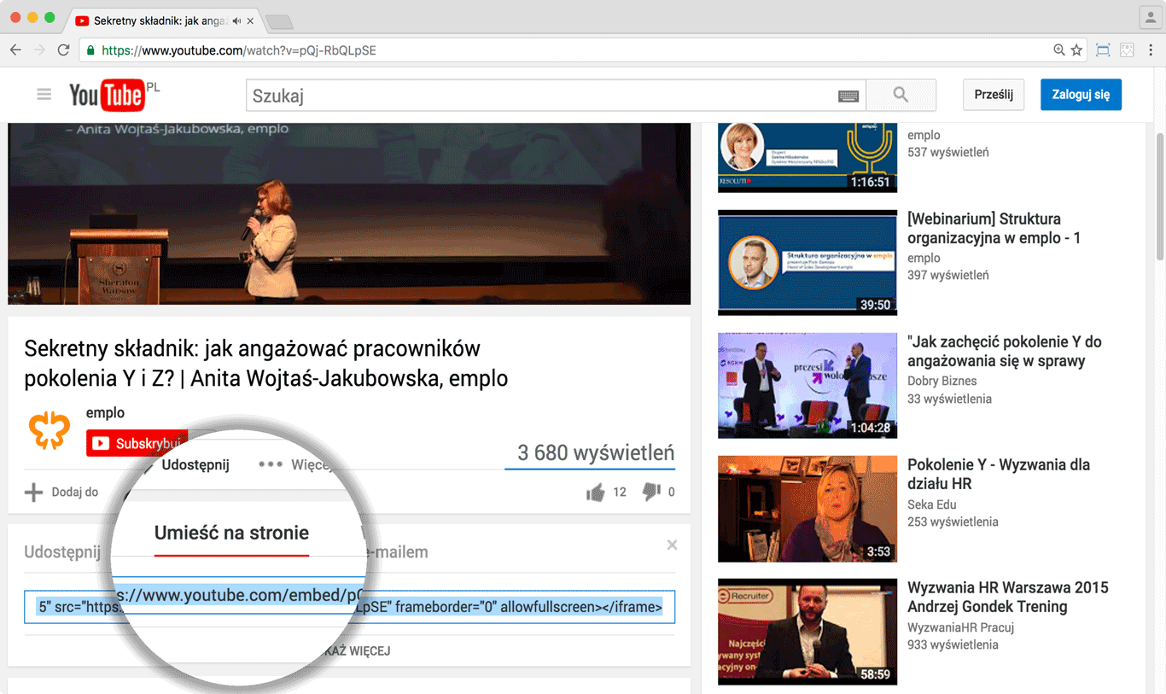Click the 253 wyświetlenia view count
1166x694 pixels.
pyautogui.click(x=953, y=522)
